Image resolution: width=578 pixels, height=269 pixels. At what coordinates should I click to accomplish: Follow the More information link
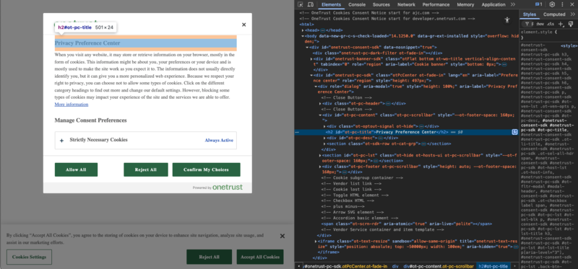click(72, 105)
